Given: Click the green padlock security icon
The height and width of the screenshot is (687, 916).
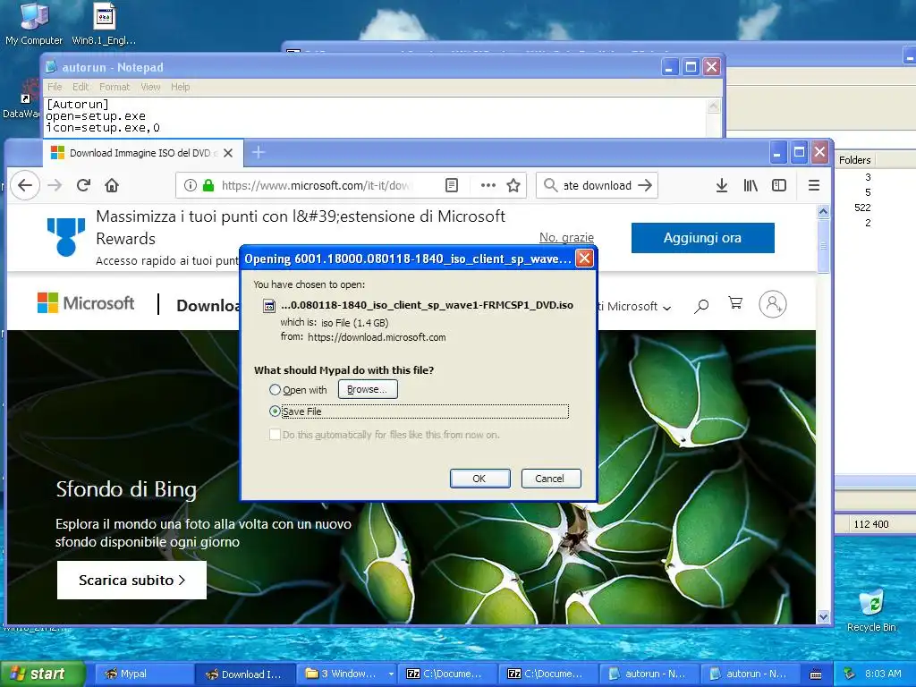Looking at the screenshot, I should [x=208, y=185].
